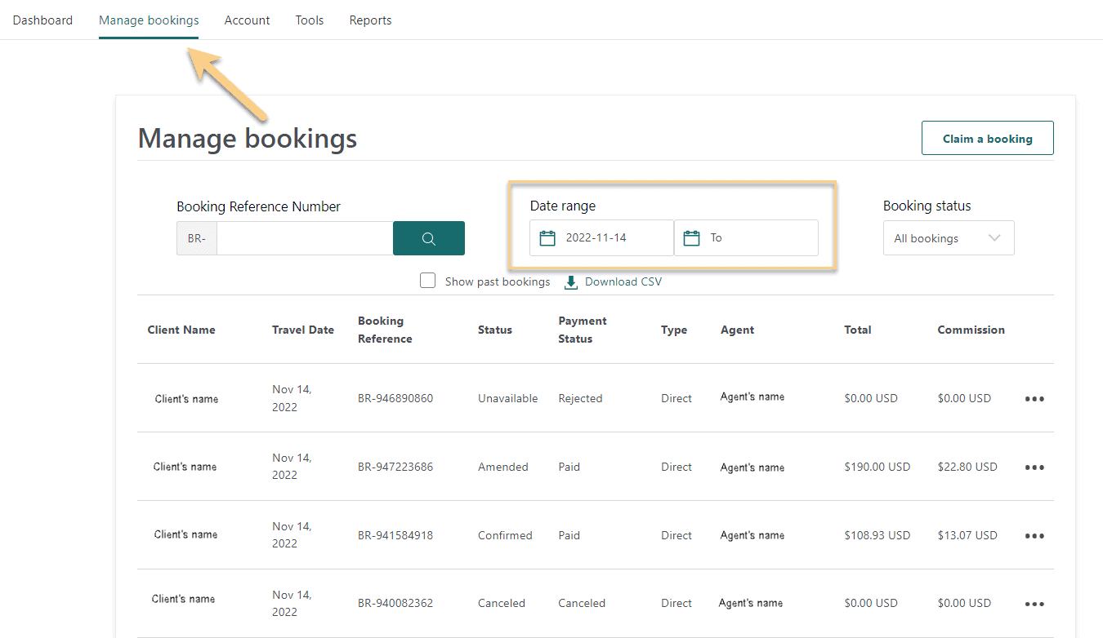
Task: Open the actions menu for the Canceled booking
Action: 1034,603
